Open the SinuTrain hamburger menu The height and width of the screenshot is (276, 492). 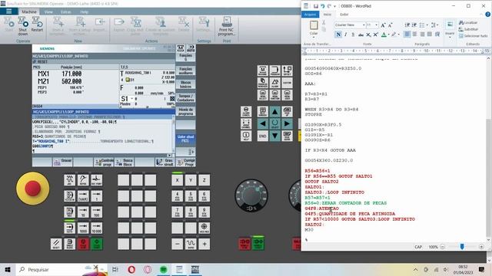[x=8, y=11]
